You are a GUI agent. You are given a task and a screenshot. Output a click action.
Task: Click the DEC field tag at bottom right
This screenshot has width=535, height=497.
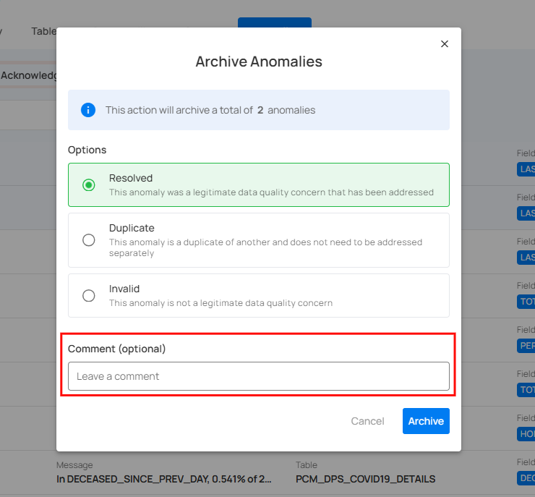[x=526, y=478]
